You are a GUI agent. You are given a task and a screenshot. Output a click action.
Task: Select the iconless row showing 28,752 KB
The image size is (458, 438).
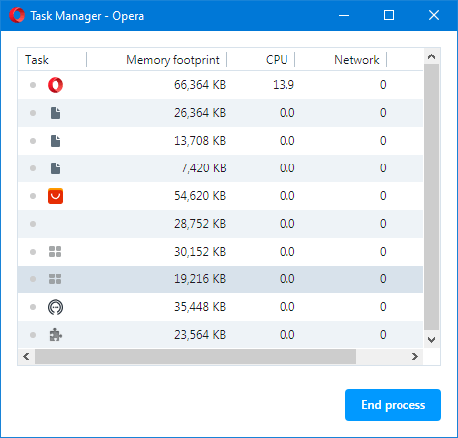(220, 224)
